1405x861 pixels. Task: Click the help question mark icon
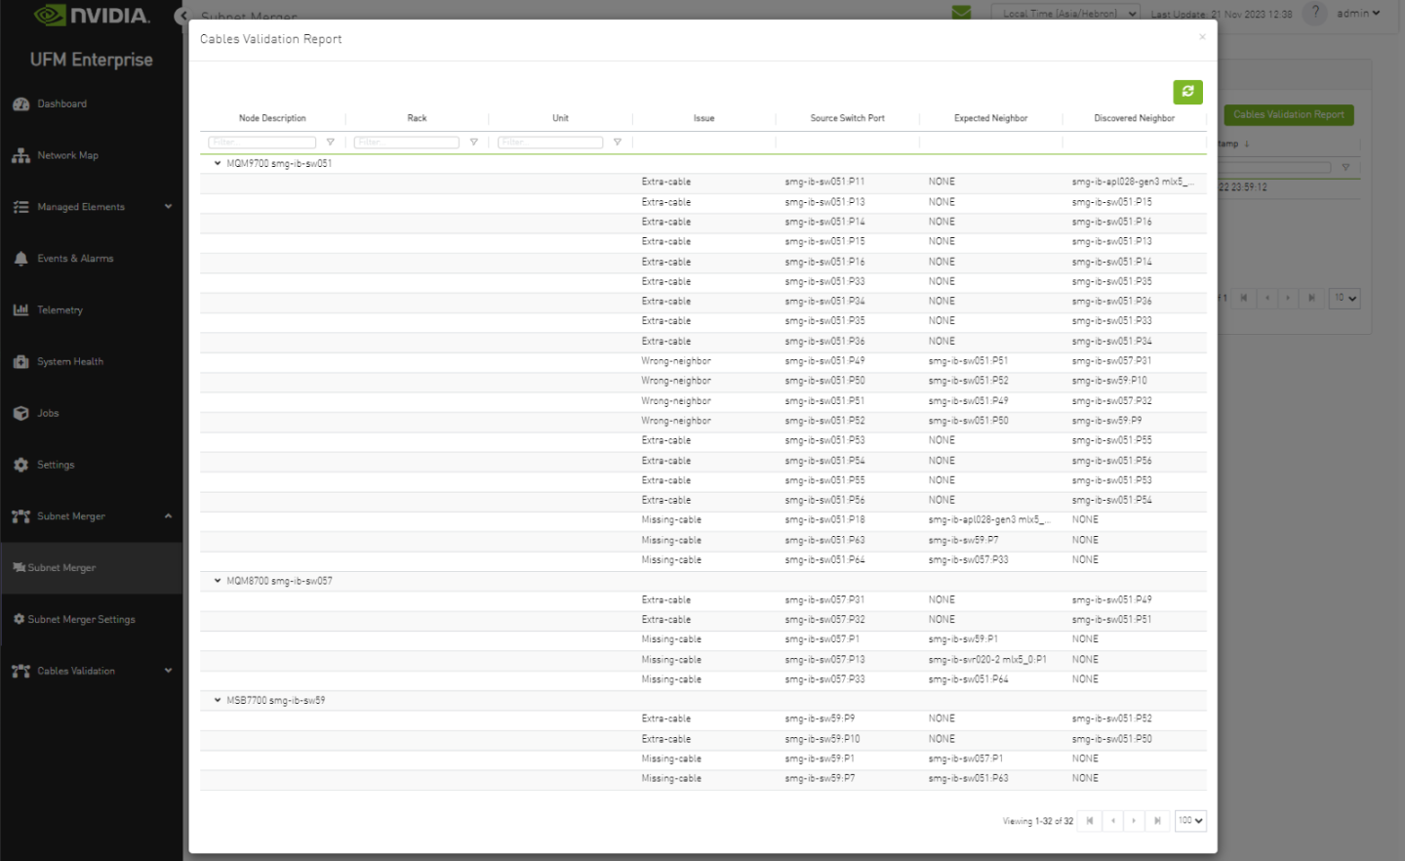tap(1313, 14)
